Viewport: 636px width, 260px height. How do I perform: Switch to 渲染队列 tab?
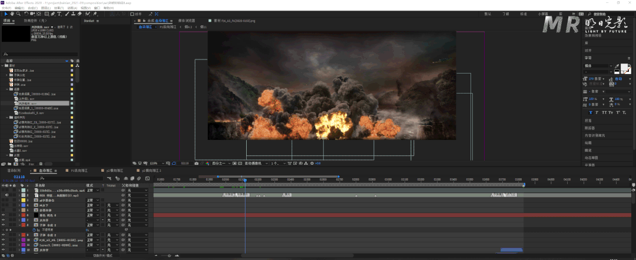coord(14,171)
